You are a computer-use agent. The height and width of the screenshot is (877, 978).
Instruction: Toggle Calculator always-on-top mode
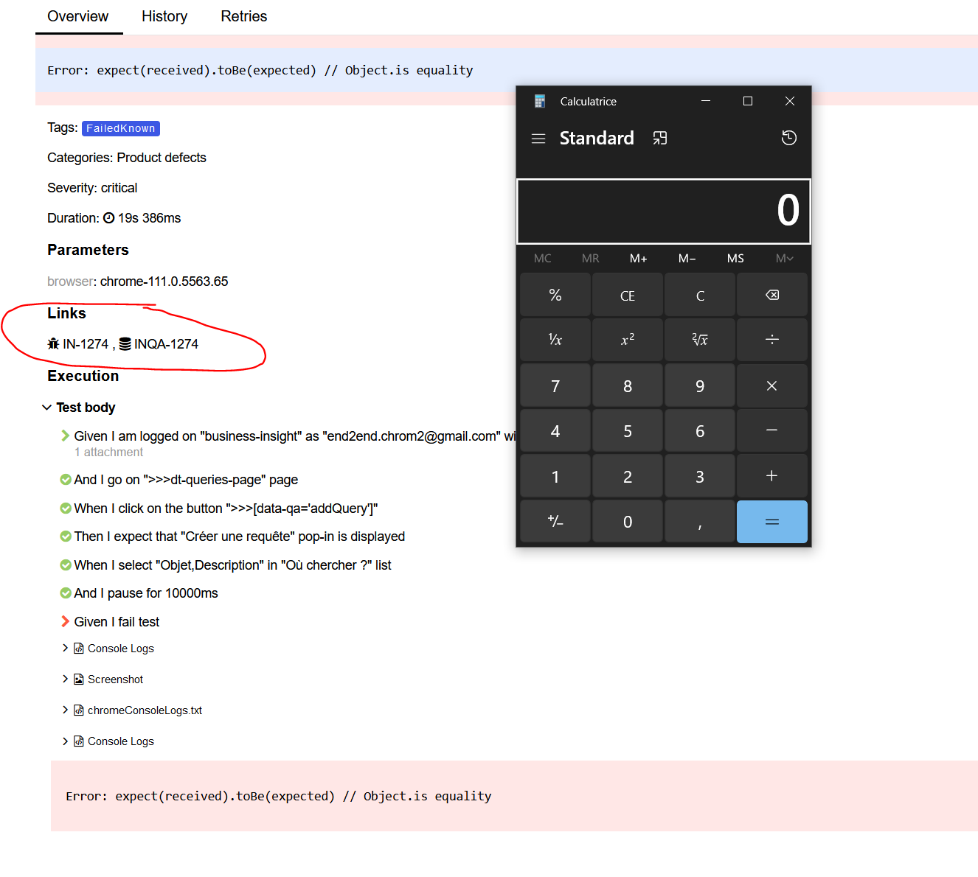point(659,138)
